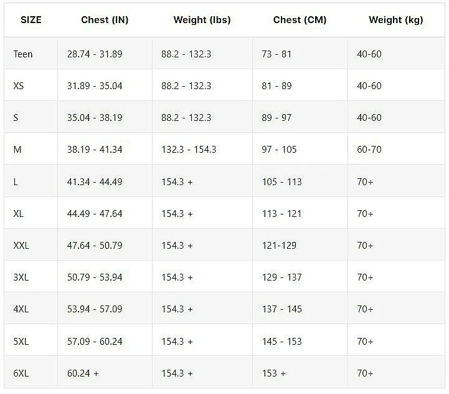The image size is (449, 394).
Task: Click the Weight (kg) column header
Action: [x=396, y=20]
